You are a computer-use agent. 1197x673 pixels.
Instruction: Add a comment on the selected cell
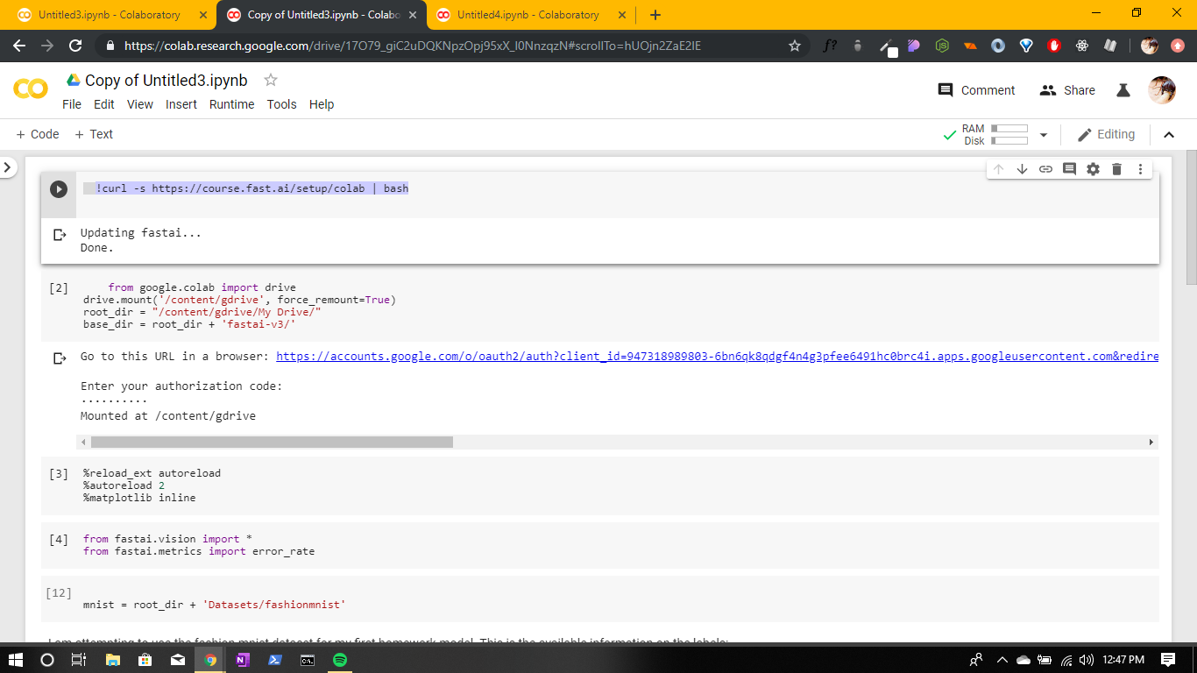(x=1069, y=169)
